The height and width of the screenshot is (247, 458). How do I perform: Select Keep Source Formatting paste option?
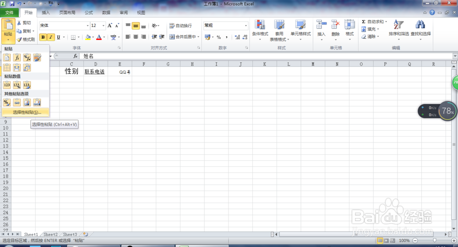[37, 58]
